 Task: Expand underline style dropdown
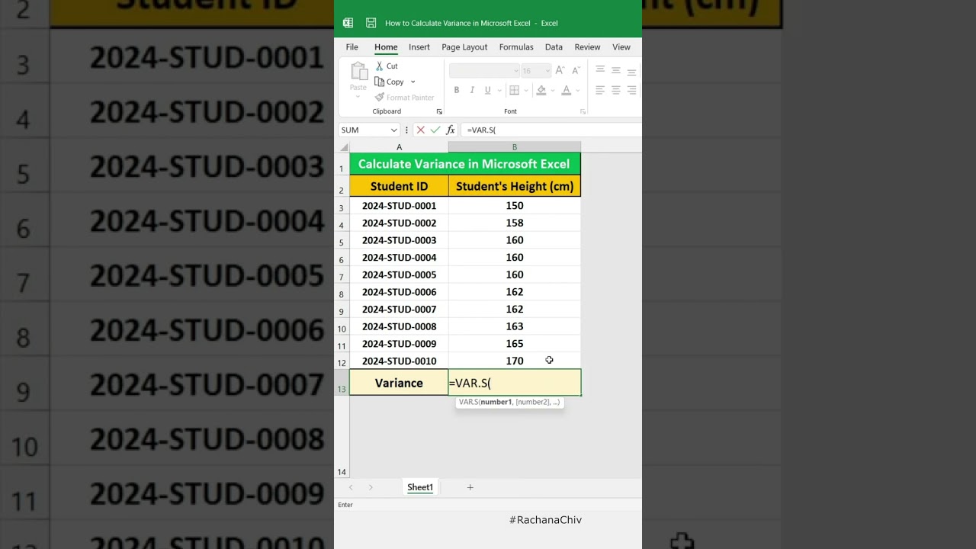499,90
